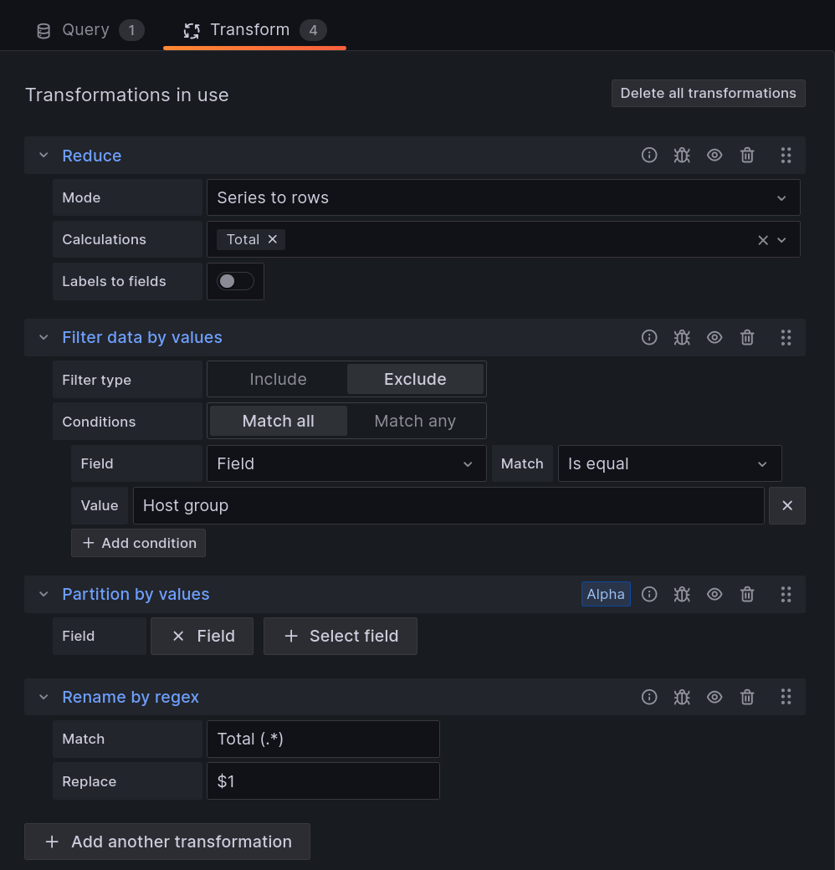This screenshot has height=870, width=835.
Task: Toggle Labels to fields switch
Action: (235, 281)
